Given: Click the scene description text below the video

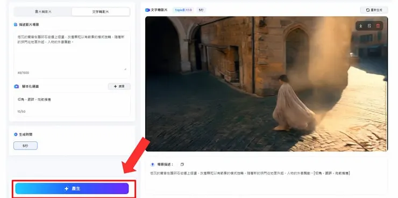Looking at the screenshot, I should point(250,173).
